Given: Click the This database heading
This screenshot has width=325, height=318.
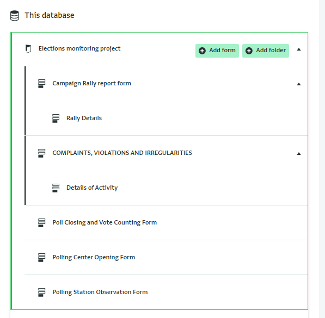Looking at the screenshot, I should [x=50, y=16].
